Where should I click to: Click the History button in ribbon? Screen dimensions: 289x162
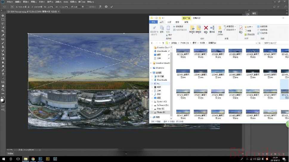coord(250,34)
